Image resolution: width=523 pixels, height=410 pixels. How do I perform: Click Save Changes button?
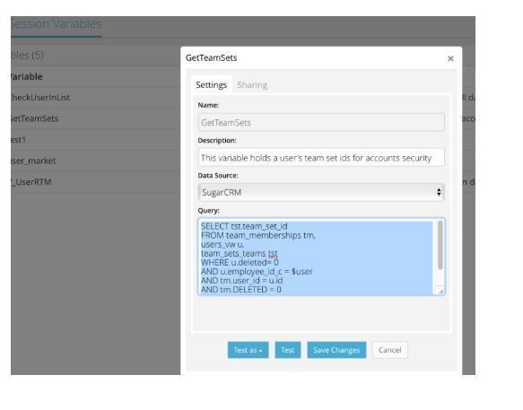(x=336, y=350)
